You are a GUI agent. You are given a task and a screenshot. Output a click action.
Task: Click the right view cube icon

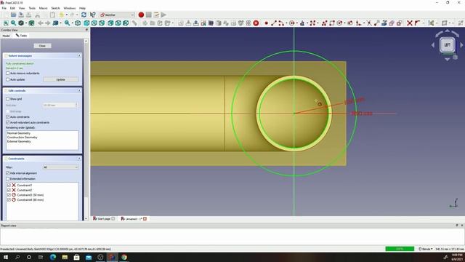102,23
